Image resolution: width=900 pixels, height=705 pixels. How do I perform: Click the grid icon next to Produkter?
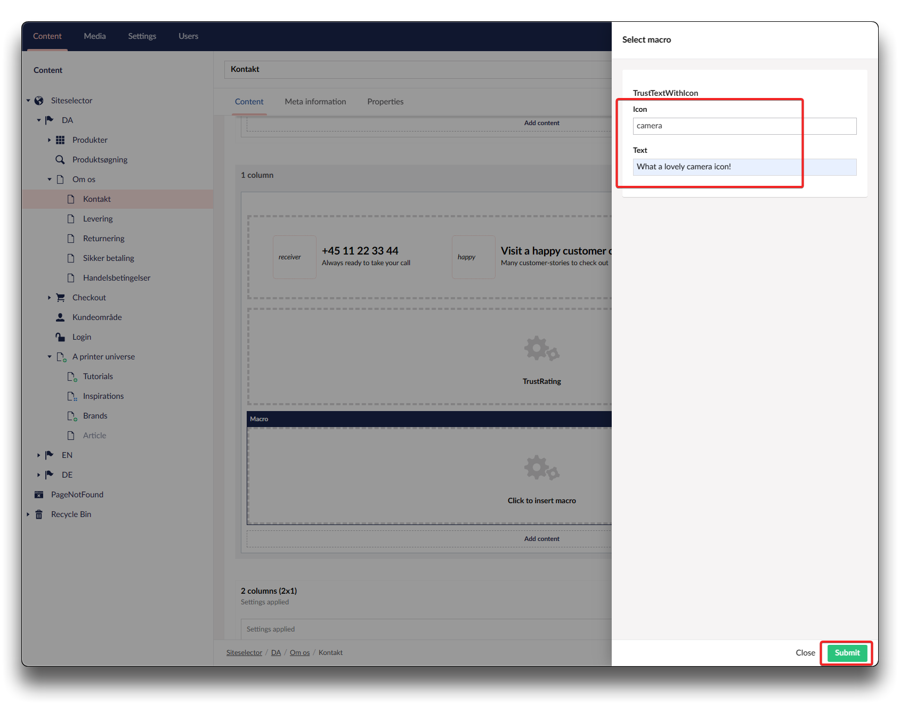click(60, 140)
